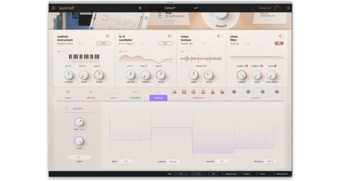Screen dimensions: 341x181
Task: Toggle the polarity bipolar setting
Action: tap(173, 162)
